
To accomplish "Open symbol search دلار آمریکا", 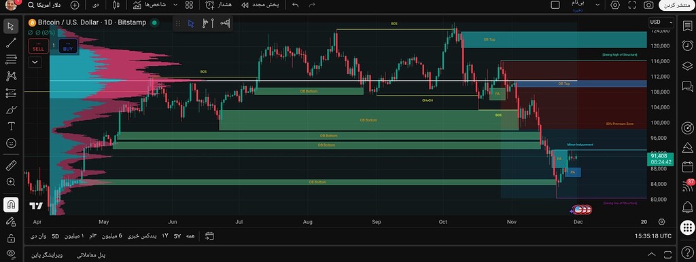I will 44,5.
